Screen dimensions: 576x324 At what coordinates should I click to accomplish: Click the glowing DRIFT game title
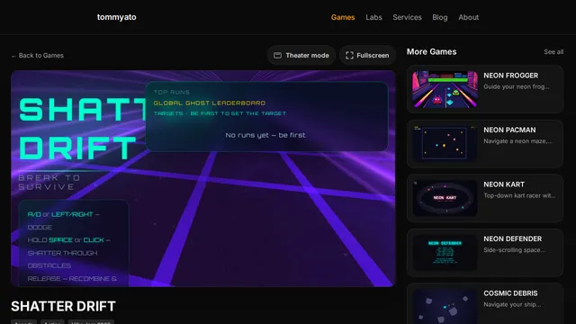(78, 148)
